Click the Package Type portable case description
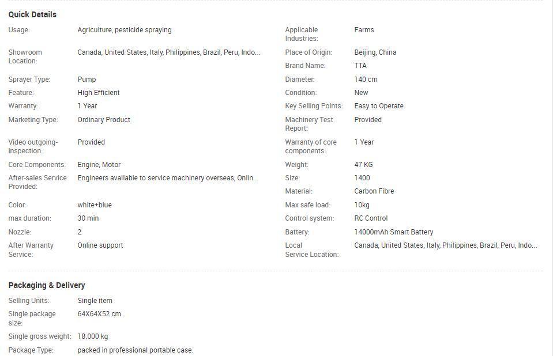The height and width of the screenshot is (356, 553). 136,350
